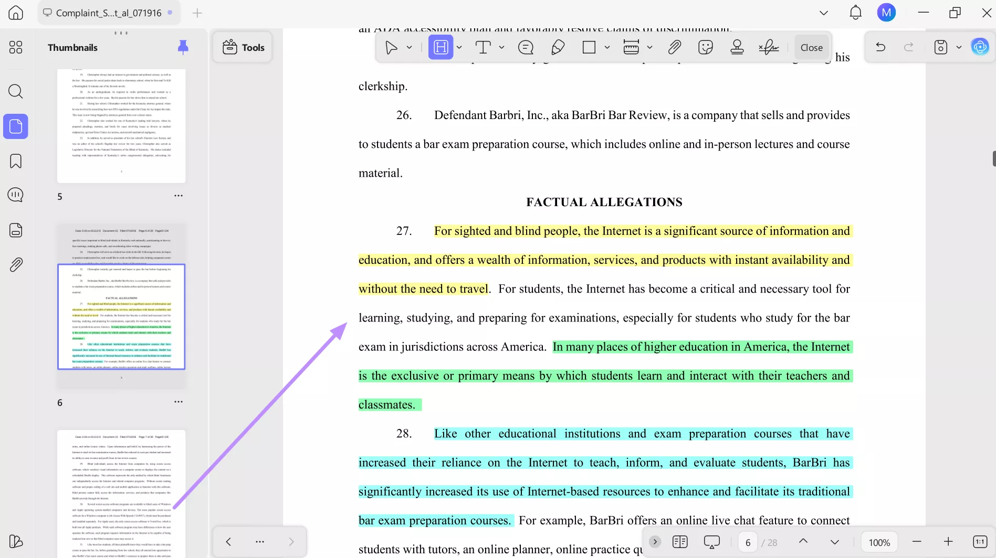Toggle two-page reading view
This screenshot has height=558, width=996.
point(679,541)
